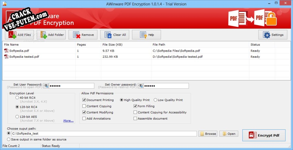Click the folder icon on the Open button

click(225, 134)
